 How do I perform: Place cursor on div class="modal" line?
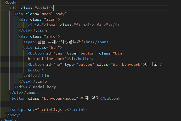[31, 8]
